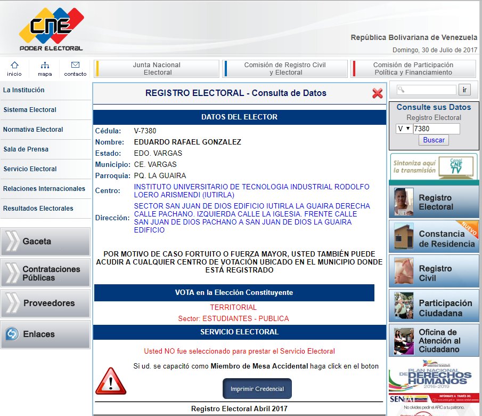Click the Proveedores label

click(49, 303)
